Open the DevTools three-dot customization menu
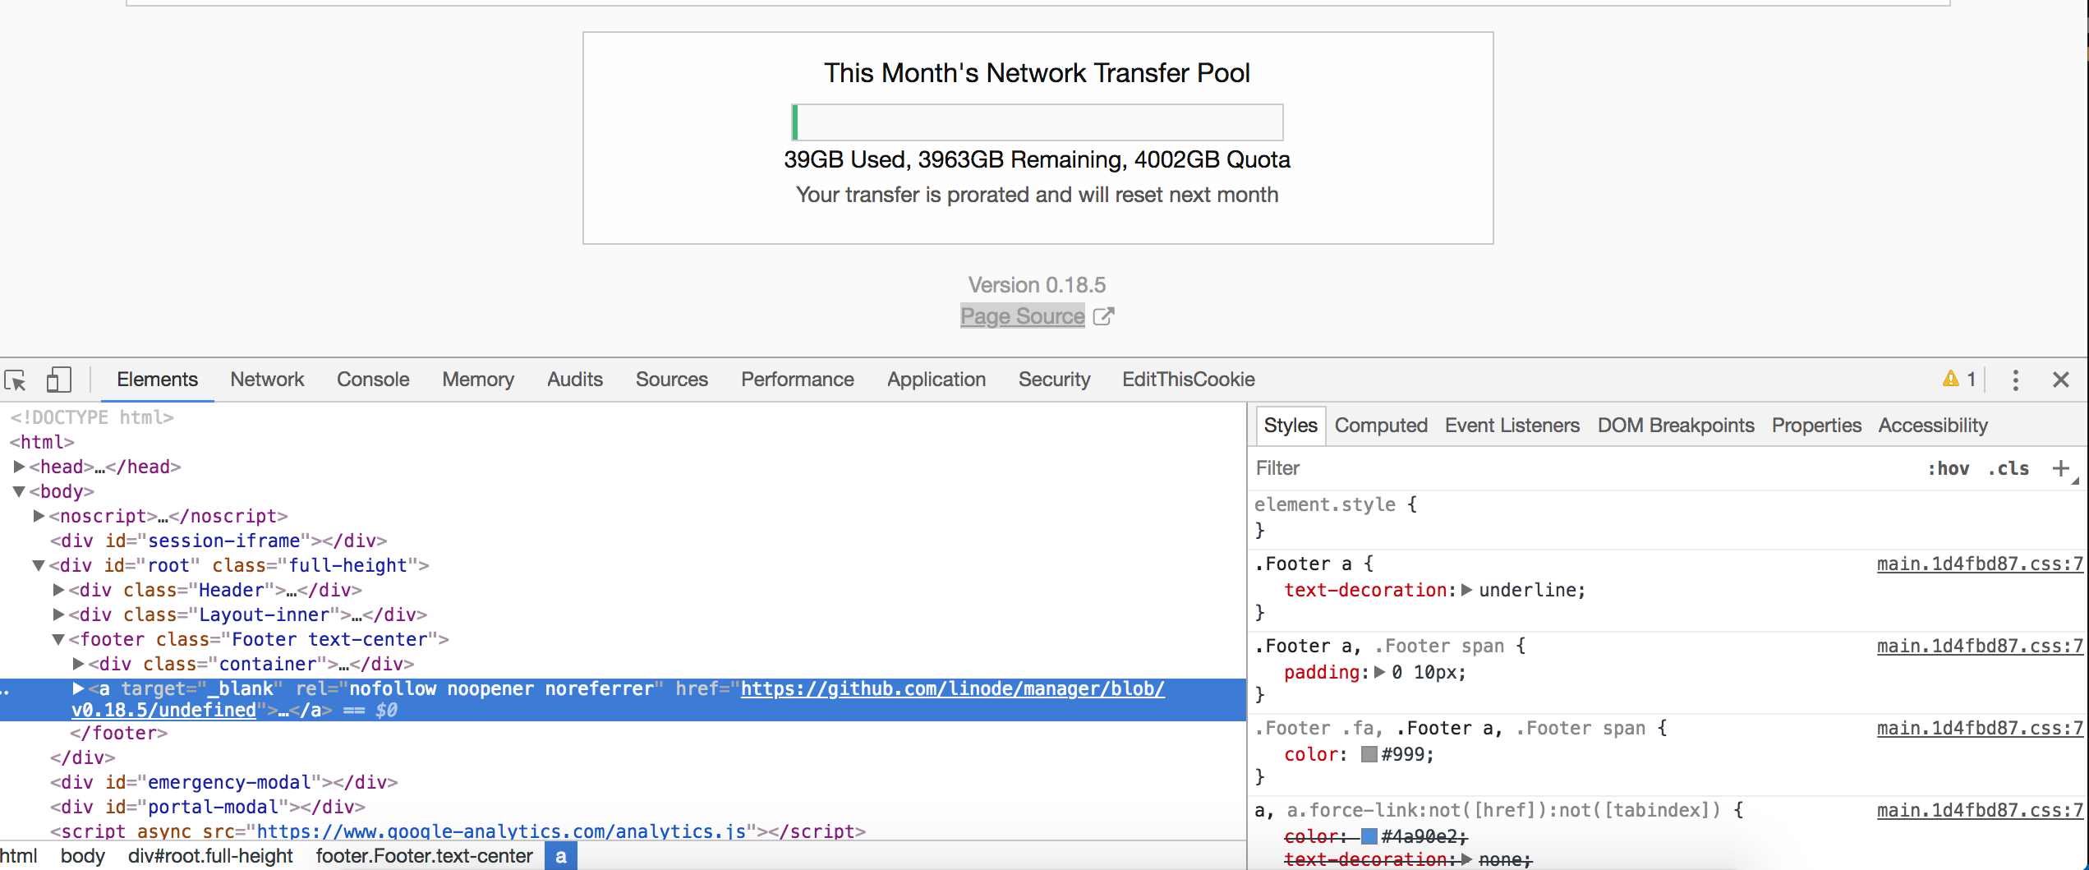Viewport: 2089px width, 870px height. tap(2015, 379)
